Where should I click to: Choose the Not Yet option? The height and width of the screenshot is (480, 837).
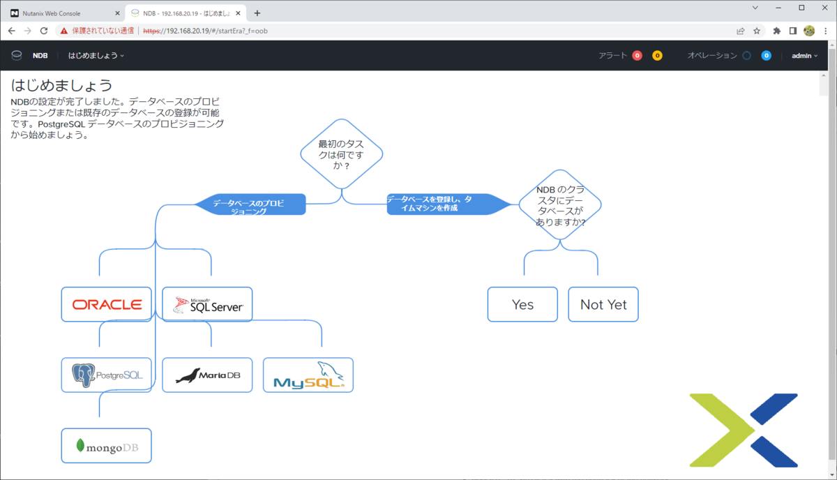603,304
